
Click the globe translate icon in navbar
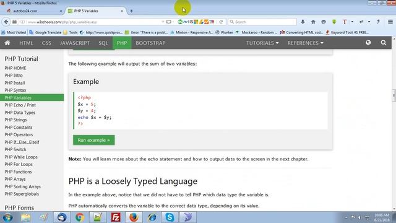368,43
